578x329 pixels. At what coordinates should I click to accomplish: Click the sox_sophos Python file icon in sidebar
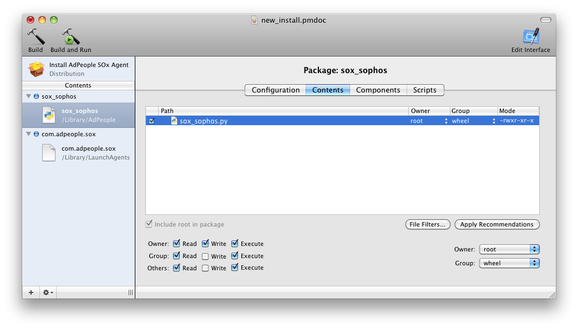click(49, 115)
